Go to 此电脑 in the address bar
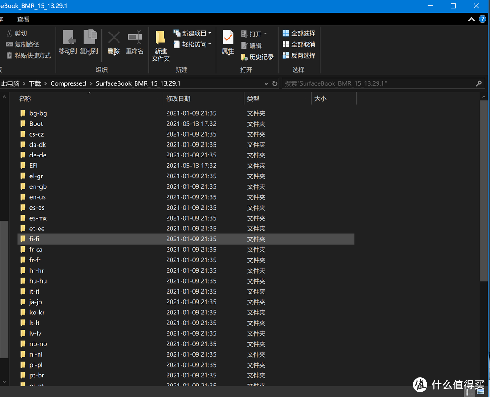The height and width of the screenshot is (397, 490). click(x=10, y=83)
